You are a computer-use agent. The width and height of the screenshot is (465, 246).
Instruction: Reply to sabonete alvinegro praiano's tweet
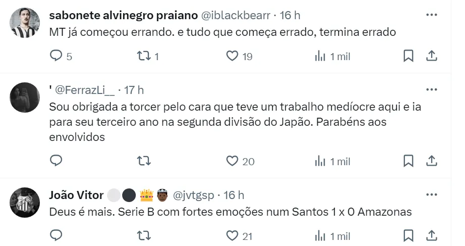pyautogui.click(x=56, y=56)
